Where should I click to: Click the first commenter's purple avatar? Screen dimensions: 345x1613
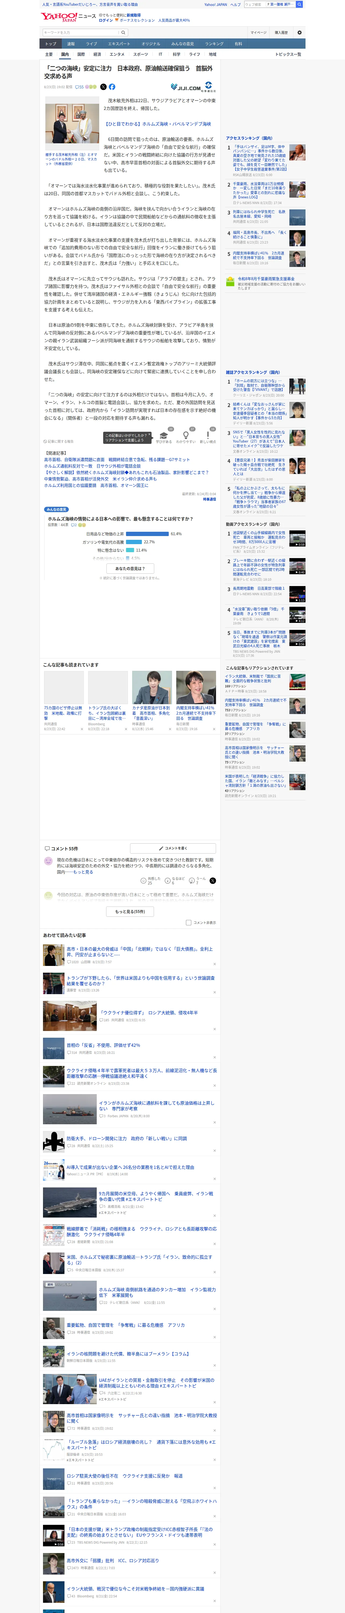(48, 861)
